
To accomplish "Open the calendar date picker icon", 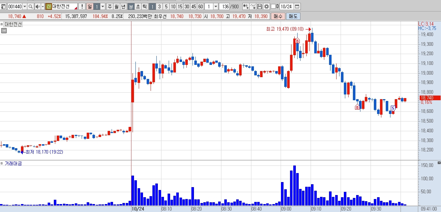I will pyautogui.click(x=297, y=6).
